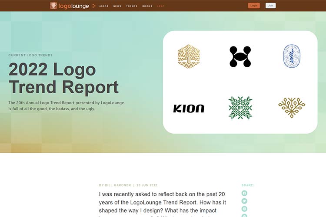Click the Join button
The height and width of the screenshot is (217, 326).
[x=270, y=6]
